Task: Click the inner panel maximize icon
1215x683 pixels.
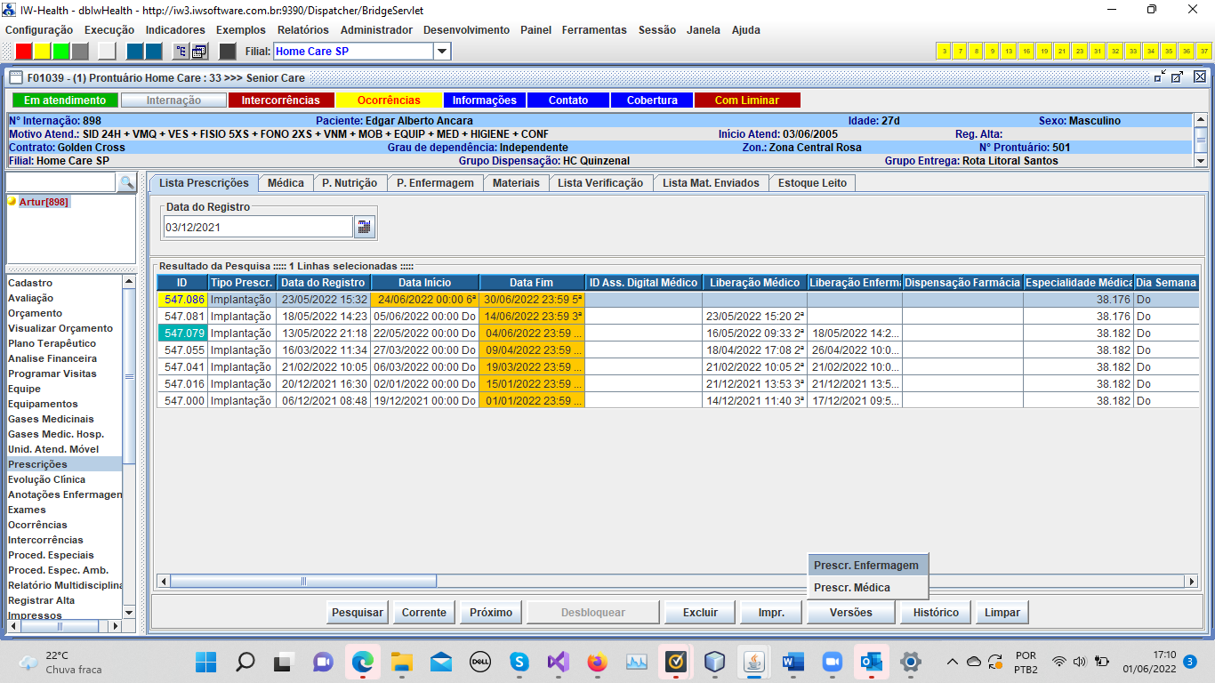Action: click(1178, 77)
